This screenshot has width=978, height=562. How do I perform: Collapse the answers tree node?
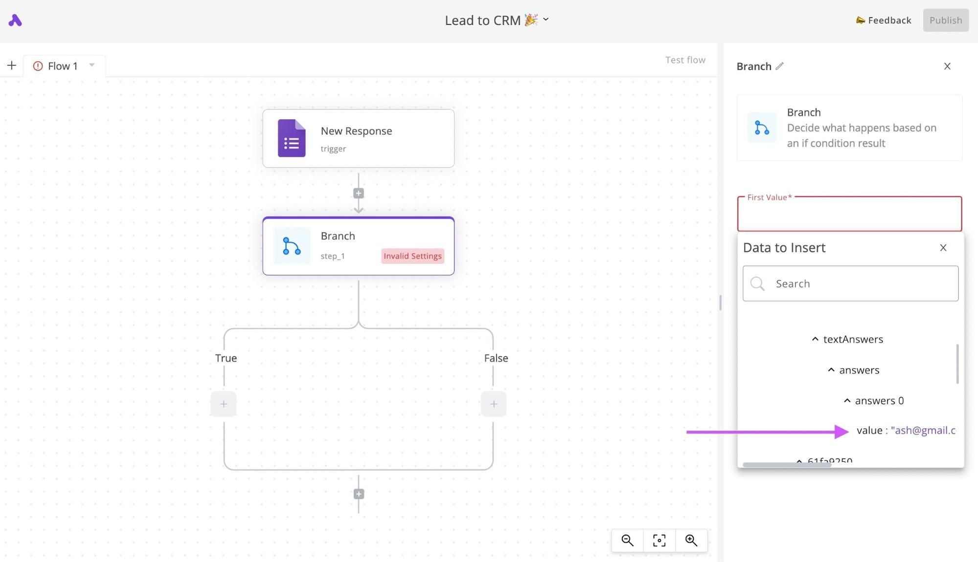pyautogui.click(x=831, y=370)
